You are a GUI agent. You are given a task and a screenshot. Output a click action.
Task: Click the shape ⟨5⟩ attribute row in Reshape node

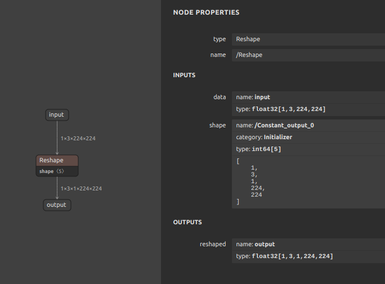point(57,171)
